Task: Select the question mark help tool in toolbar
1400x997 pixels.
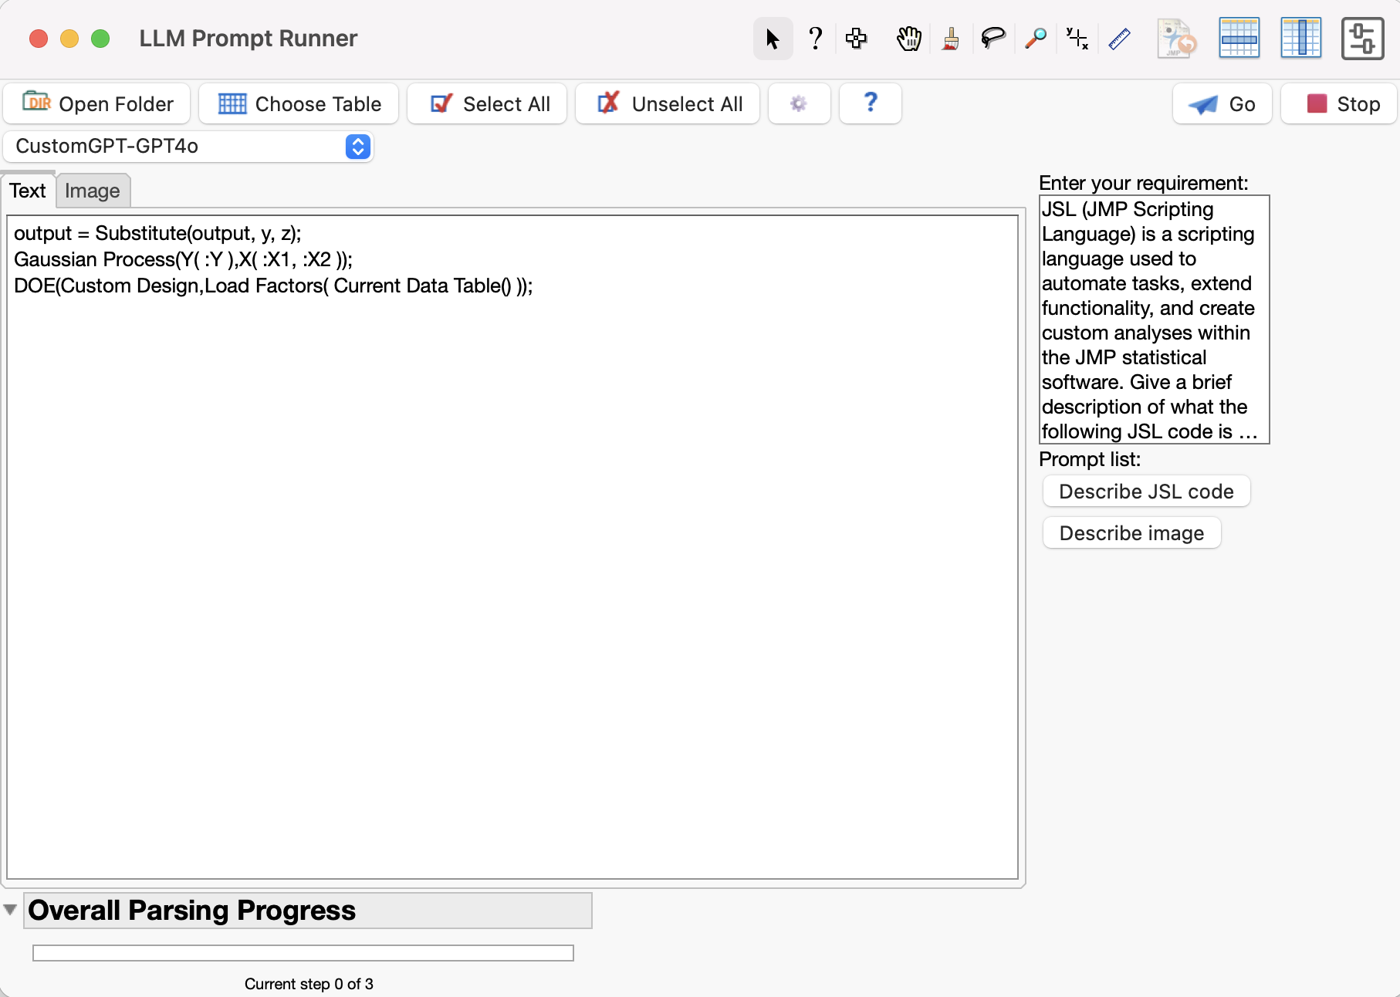Action: tap(815, 39)
